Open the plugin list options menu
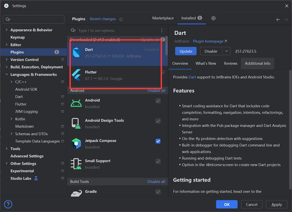This screenshot has height=212, width=292. click(x=161, y=31)
